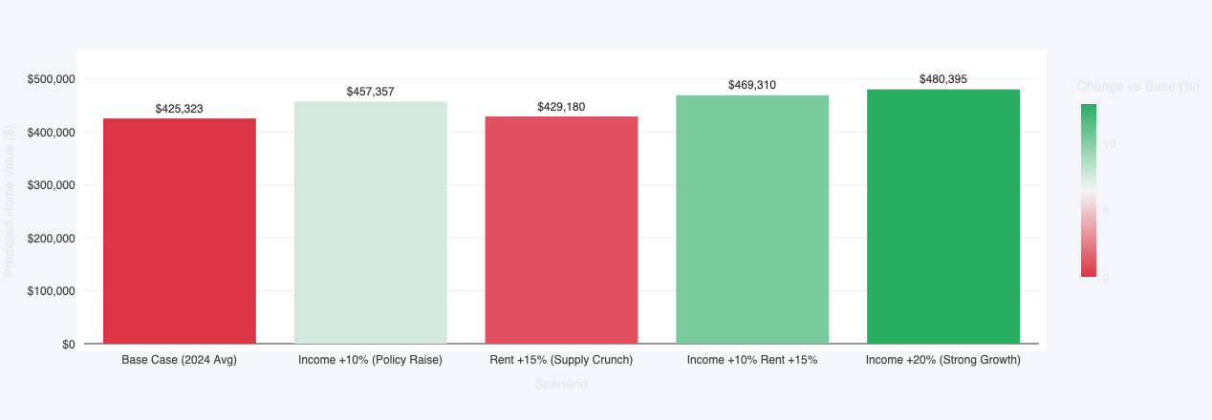
Task: Select the $469,310 data label
Action: pyautogui.click(x=752, y=85)
